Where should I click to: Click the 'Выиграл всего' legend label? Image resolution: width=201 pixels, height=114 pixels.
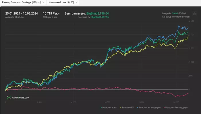tap(110, 108)
